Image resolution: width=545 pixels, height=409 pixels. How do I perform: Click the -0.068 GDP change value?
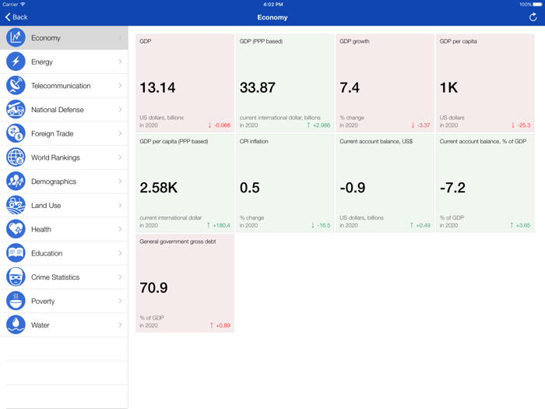[222, 125]
